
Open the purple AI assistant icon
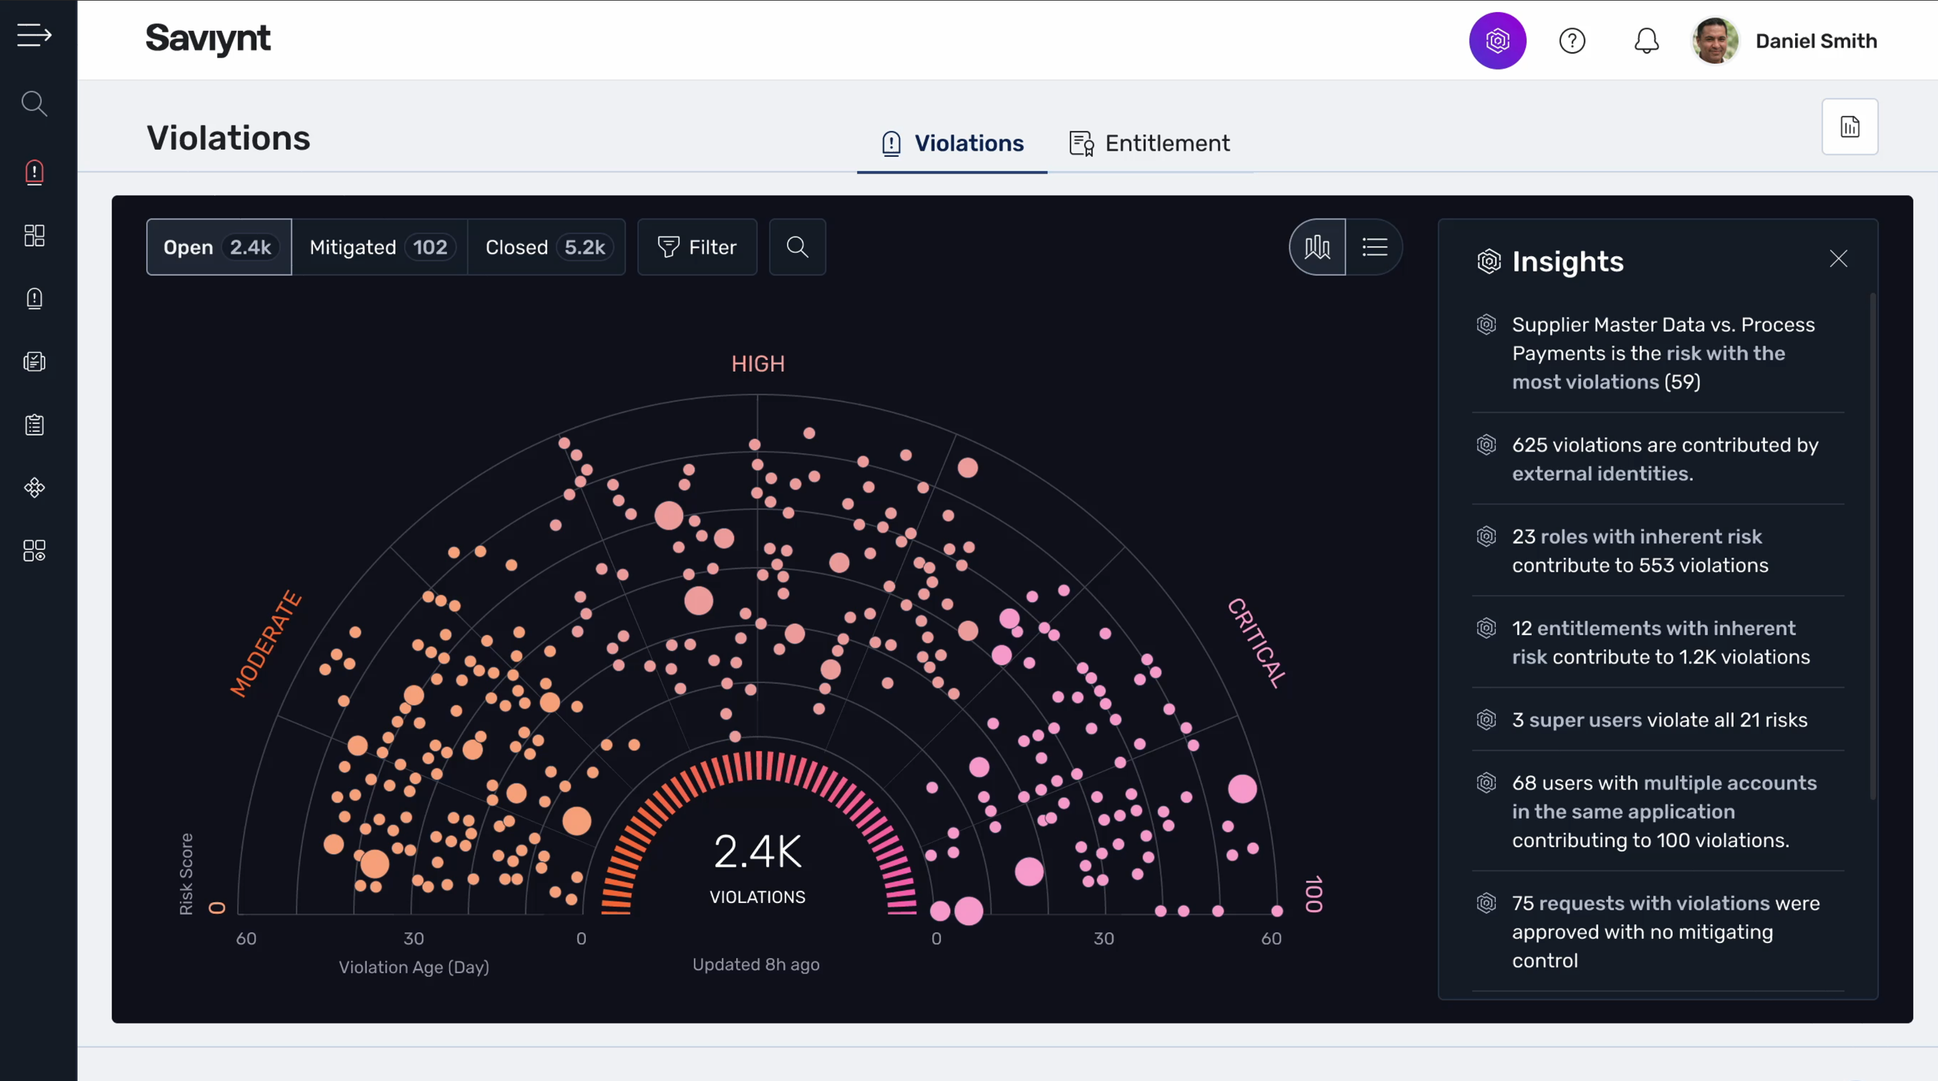[1497, 41]
